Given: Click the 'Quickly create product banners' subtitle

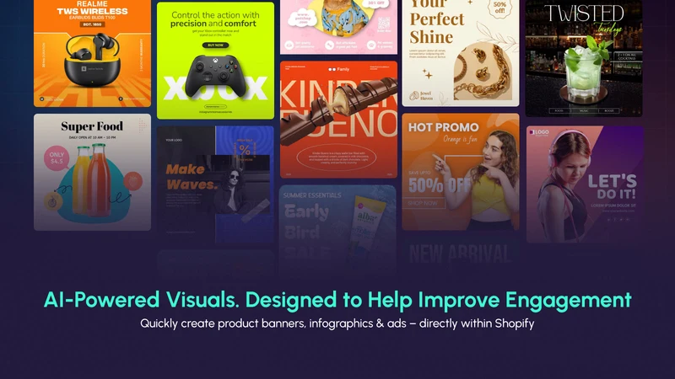Looking at the screenshot, I should click(337, 323).
